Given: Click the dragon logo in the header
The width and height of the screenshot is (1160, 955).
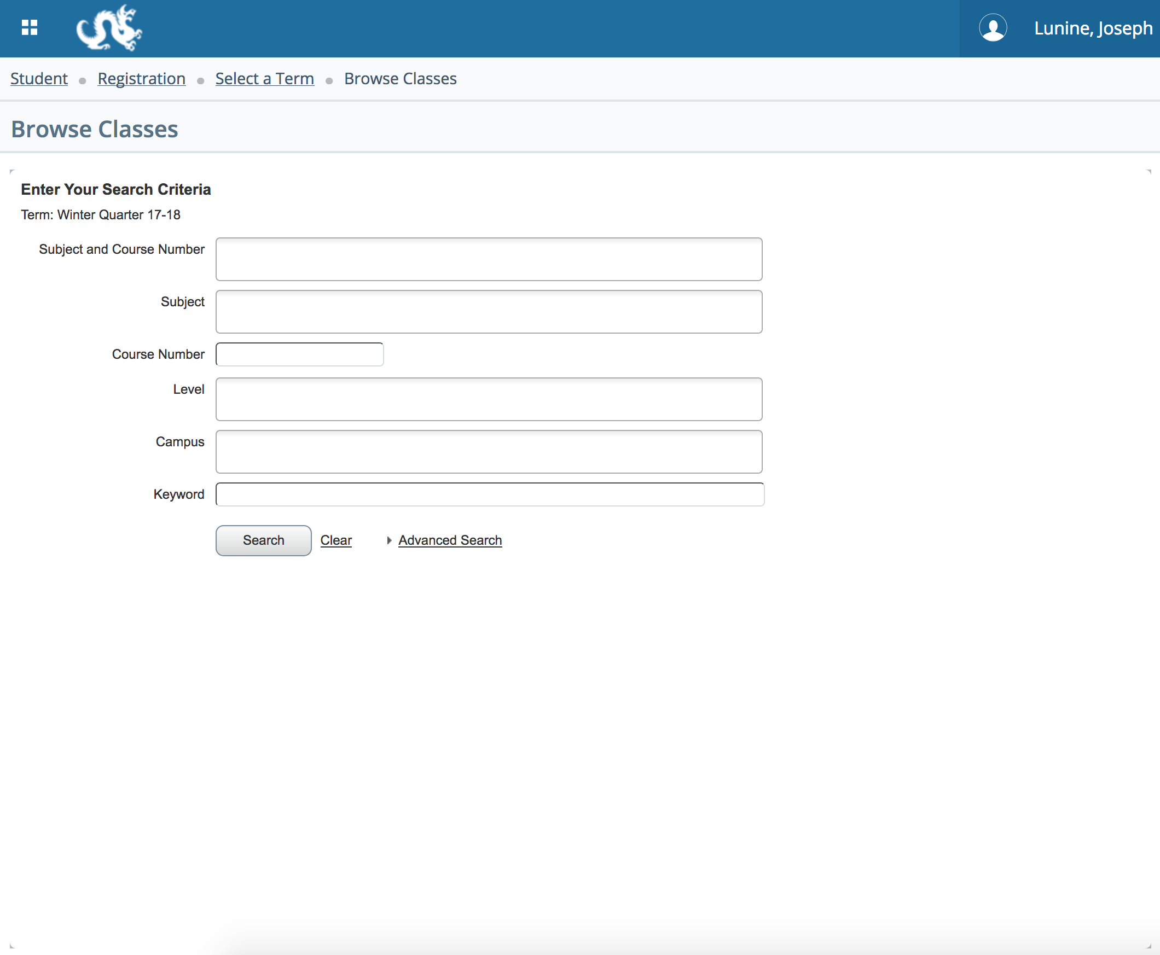Looking at the screenshot, I should click(108, 27).
